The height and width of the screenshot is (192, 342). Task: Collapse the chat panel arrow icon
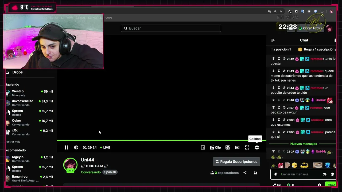273,40
